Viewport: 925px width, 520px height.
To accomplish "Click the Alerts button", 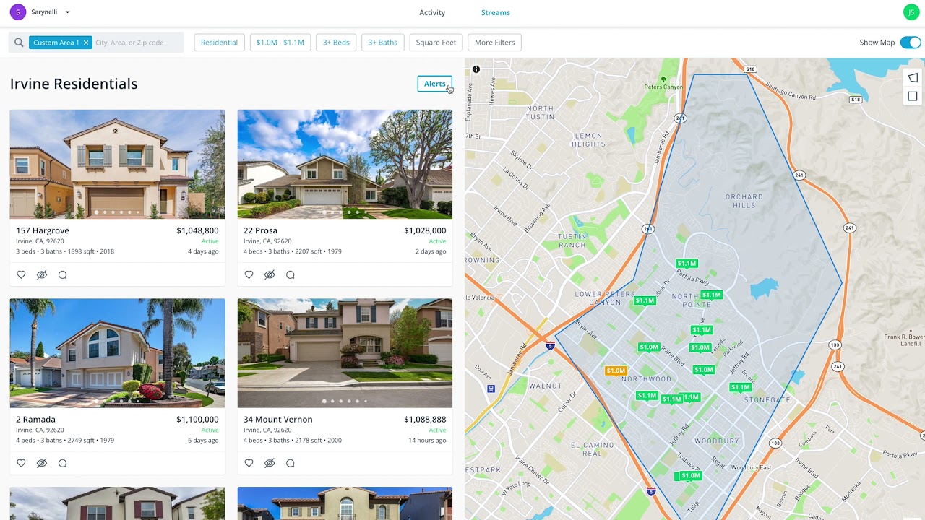I will click(435, 84).
